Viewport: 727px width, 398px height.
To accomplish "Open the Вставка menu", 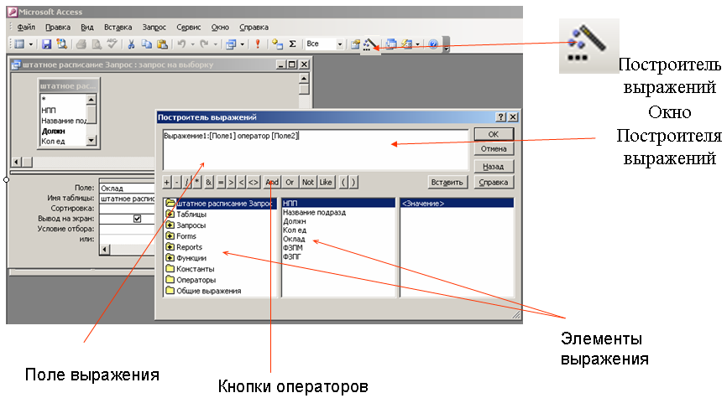I will tap(118, 28).
